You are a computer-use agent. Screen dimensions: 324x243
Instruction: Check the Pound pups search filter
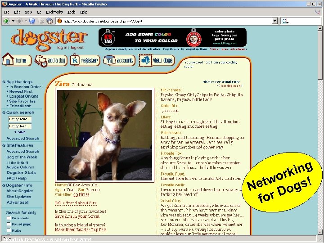[x=9, y=224]
